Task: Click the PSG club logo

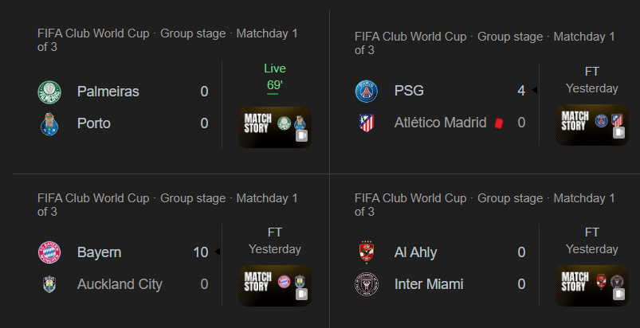Action: (x=366, y=92)
